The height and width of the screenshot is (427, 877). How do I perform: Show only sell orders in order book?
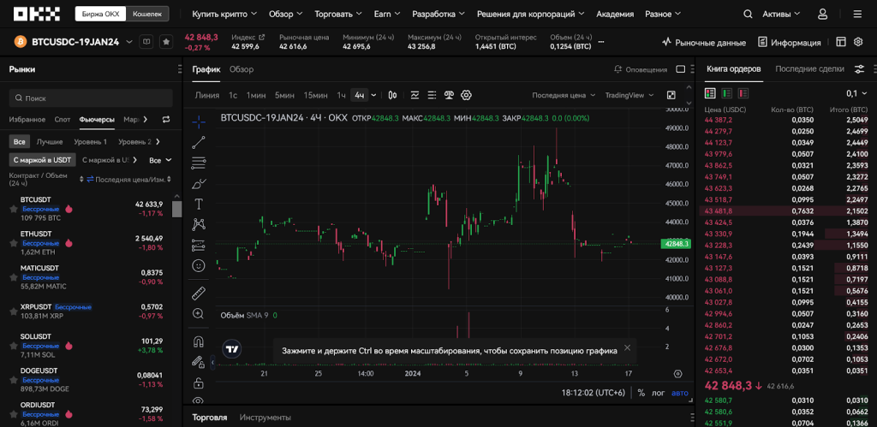[743, 93]
